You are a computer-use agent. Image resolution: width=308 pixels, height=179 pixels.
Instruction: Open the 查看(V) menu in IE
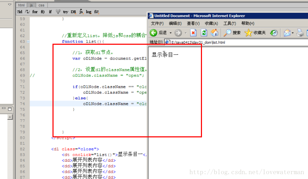point(193,24)
